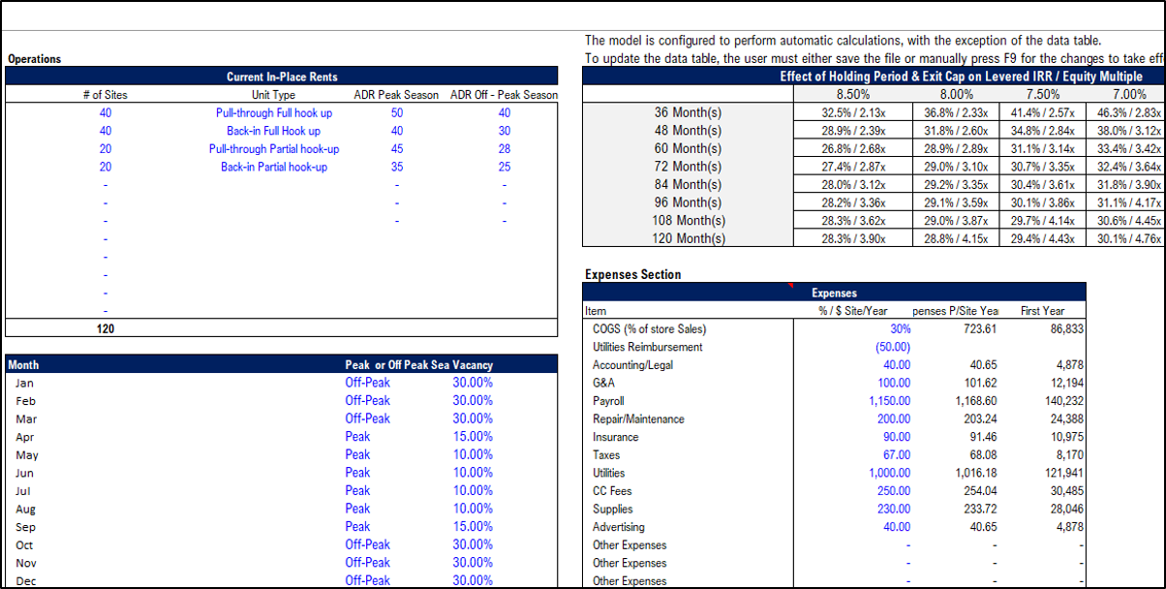Select the Expenses Section heading
The width and height of the screenshot is (1166, 589).
[633, 275]
